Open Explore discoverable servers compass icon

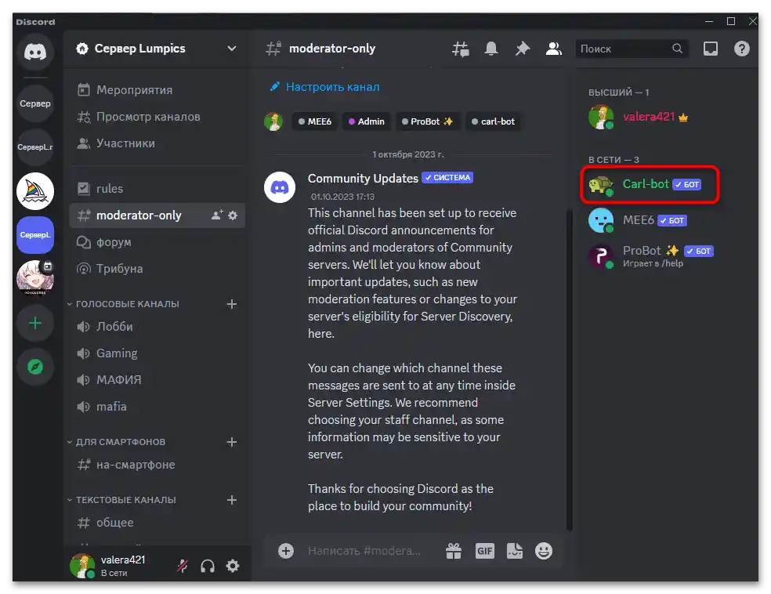coord(35,367)
